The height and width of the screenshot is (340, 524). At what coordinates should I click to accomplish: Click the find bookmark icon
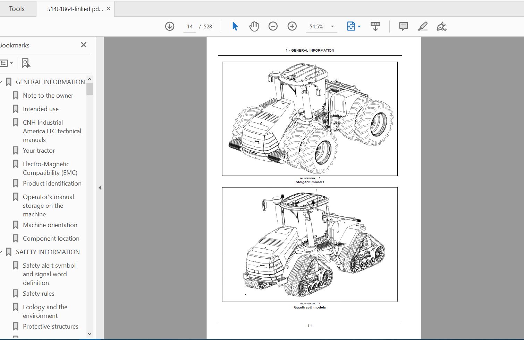(26, 63)
